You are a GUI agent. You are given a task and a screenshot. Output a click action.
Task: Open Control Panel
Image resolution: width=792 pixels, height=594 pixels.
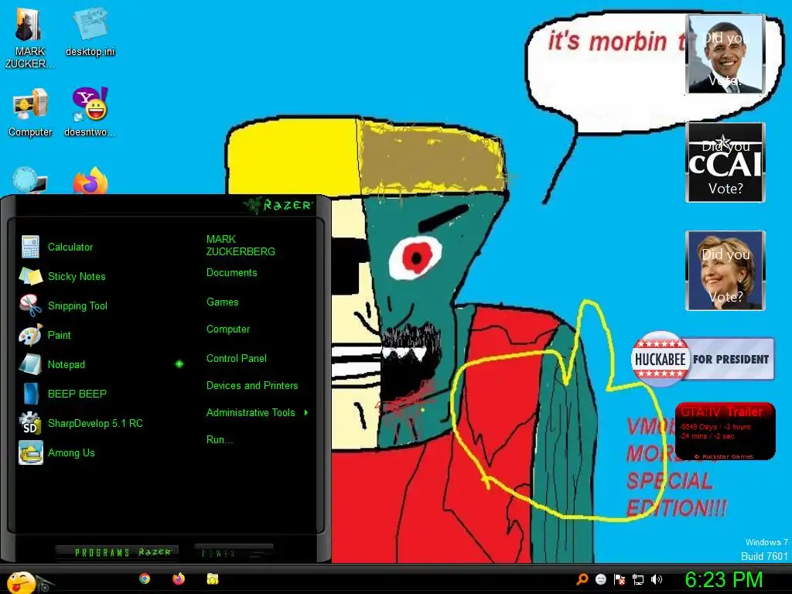(x=237, y=359)
